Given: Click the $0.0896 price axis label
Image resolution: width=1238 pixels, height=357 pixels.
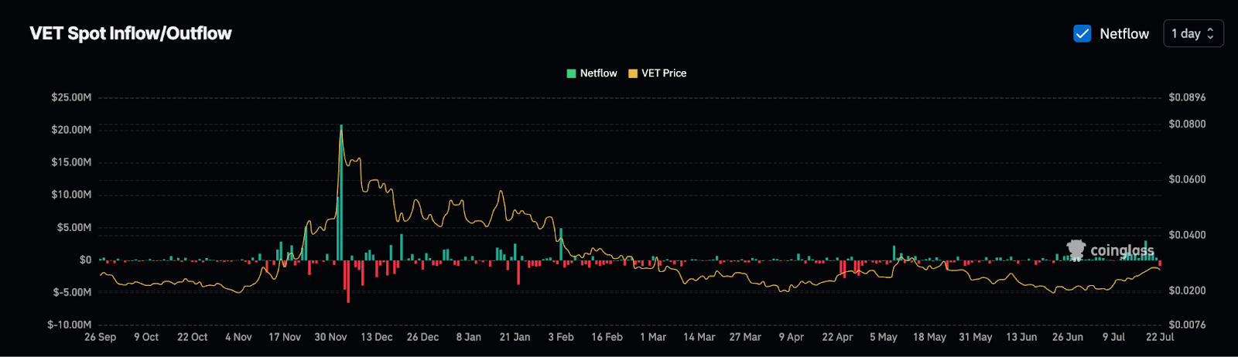Looking at the screenshot, I should coord(1187,97).
